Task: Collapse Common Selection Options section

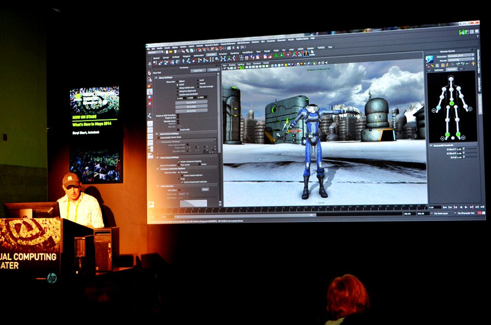Action: (158, 169)
